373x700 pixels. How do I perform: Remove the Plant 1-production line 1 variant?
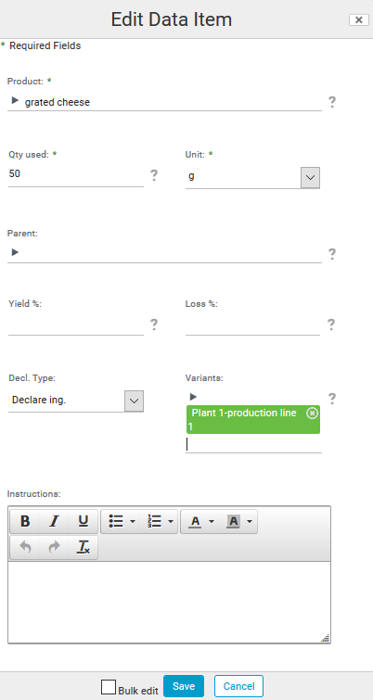point(313,414)
